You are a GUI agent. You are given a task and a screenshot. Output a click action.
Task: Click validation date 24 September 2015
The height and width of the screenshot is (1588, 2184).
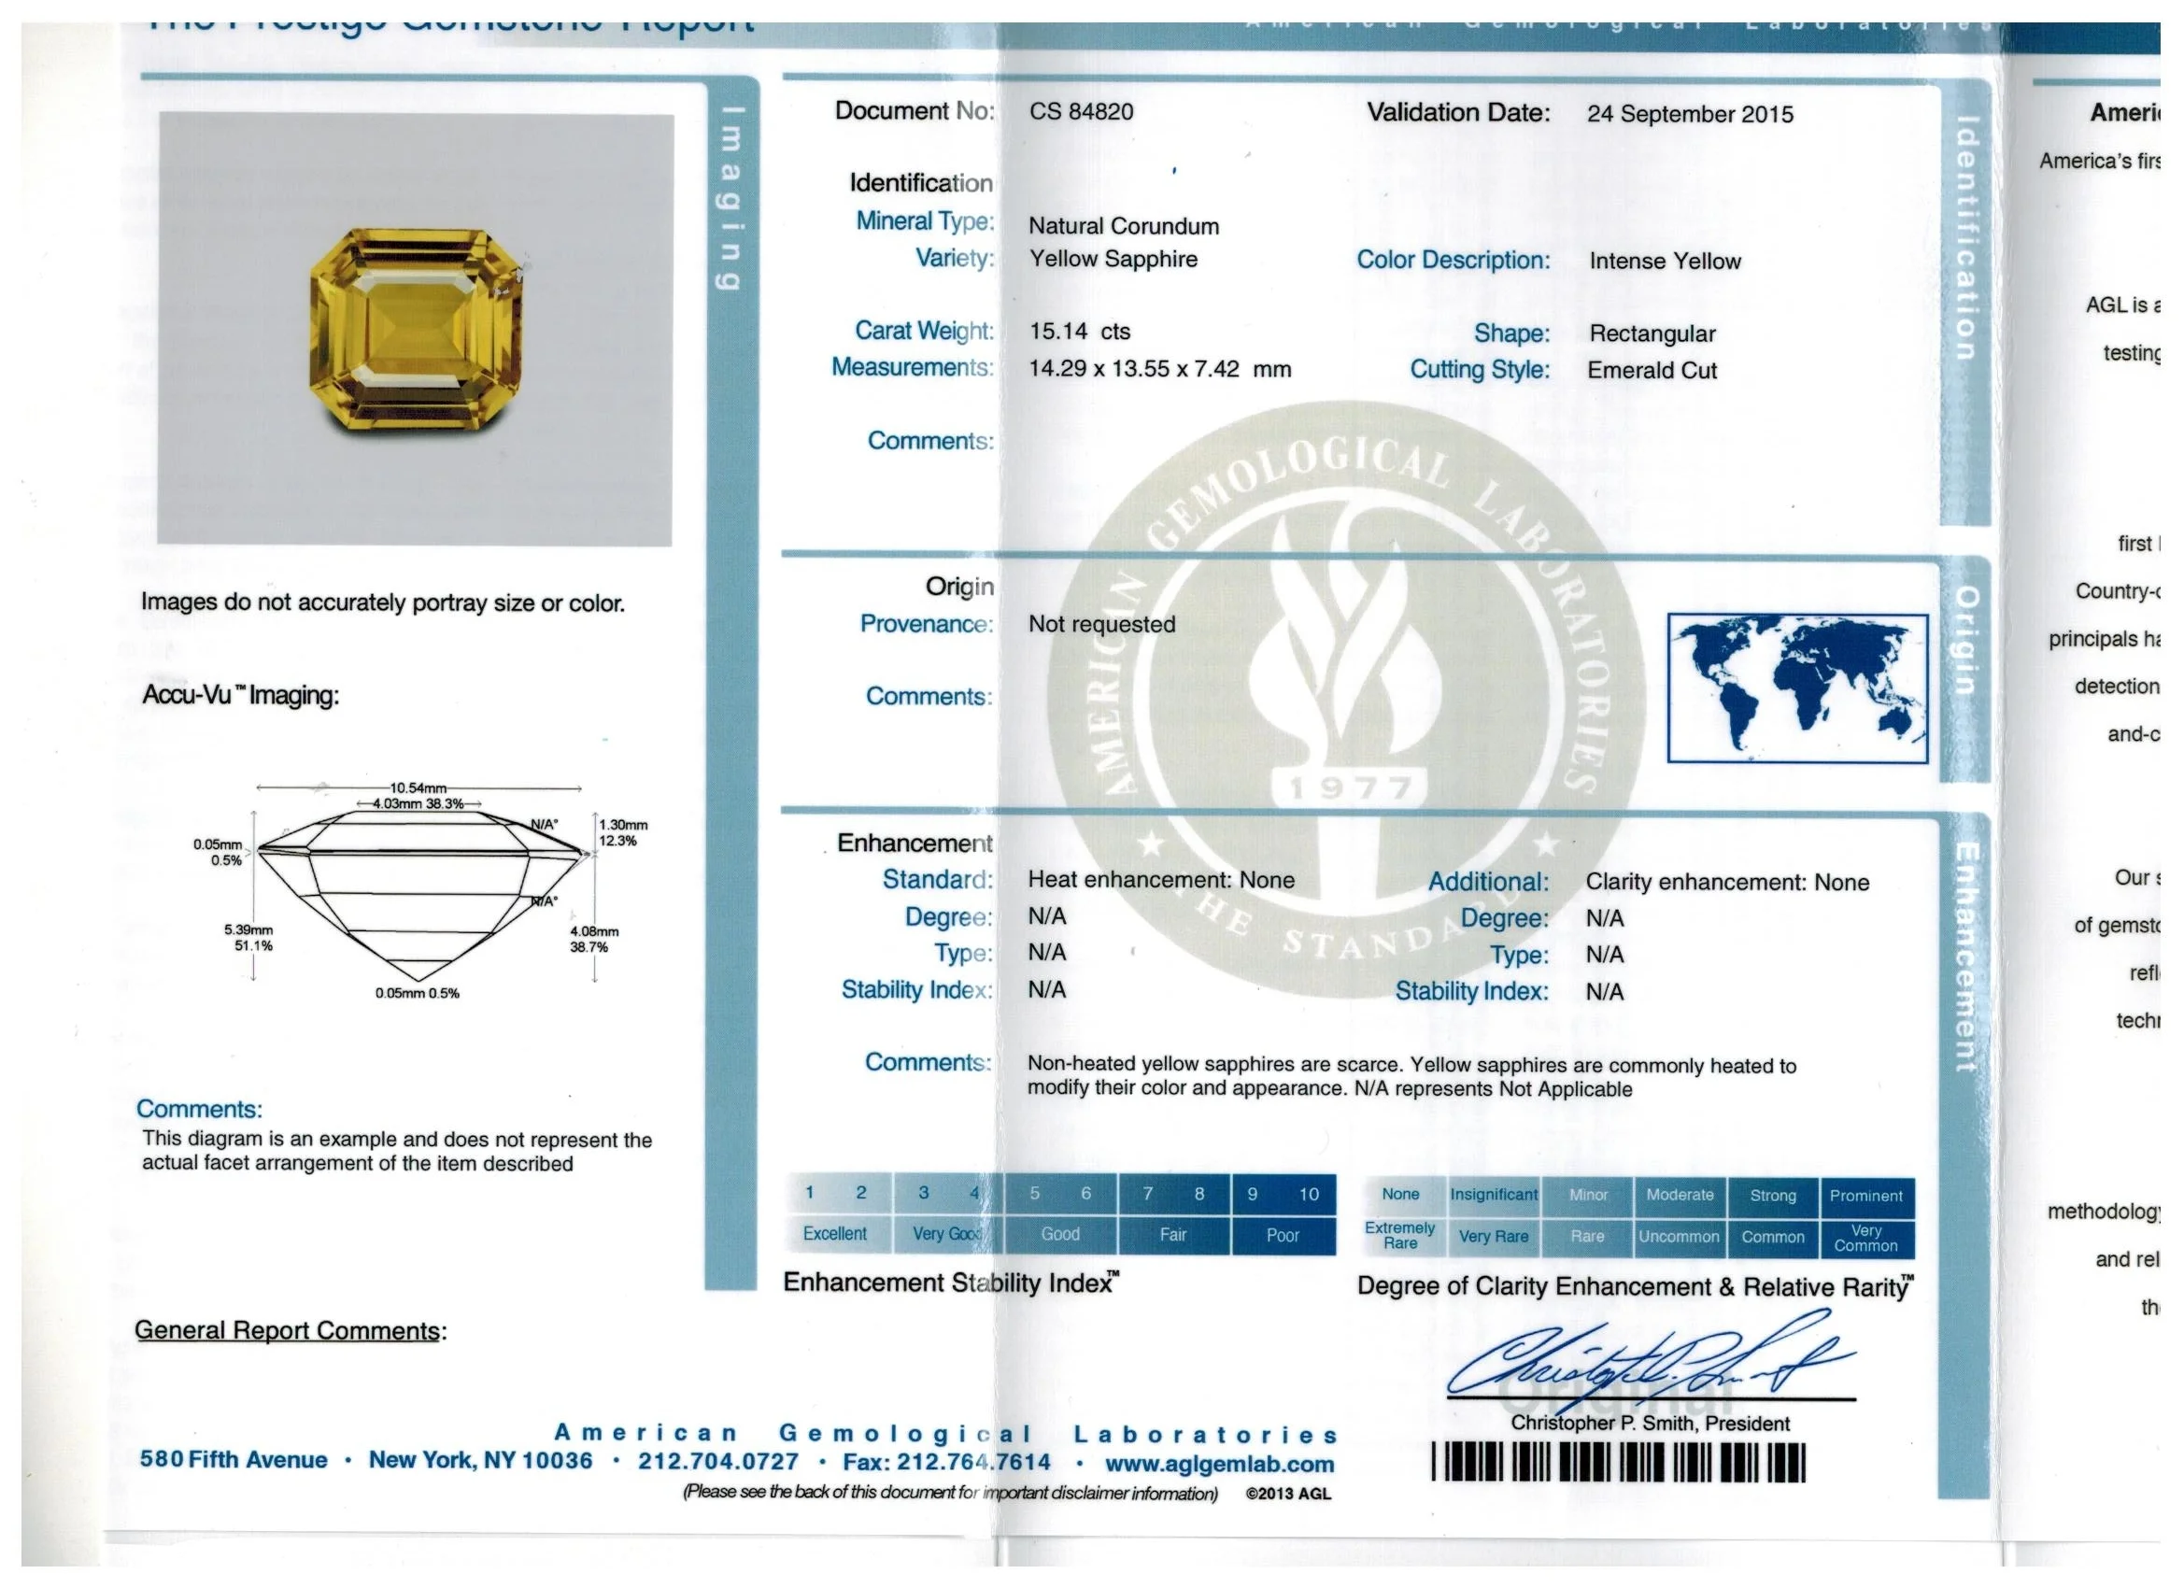[1690, 114]
